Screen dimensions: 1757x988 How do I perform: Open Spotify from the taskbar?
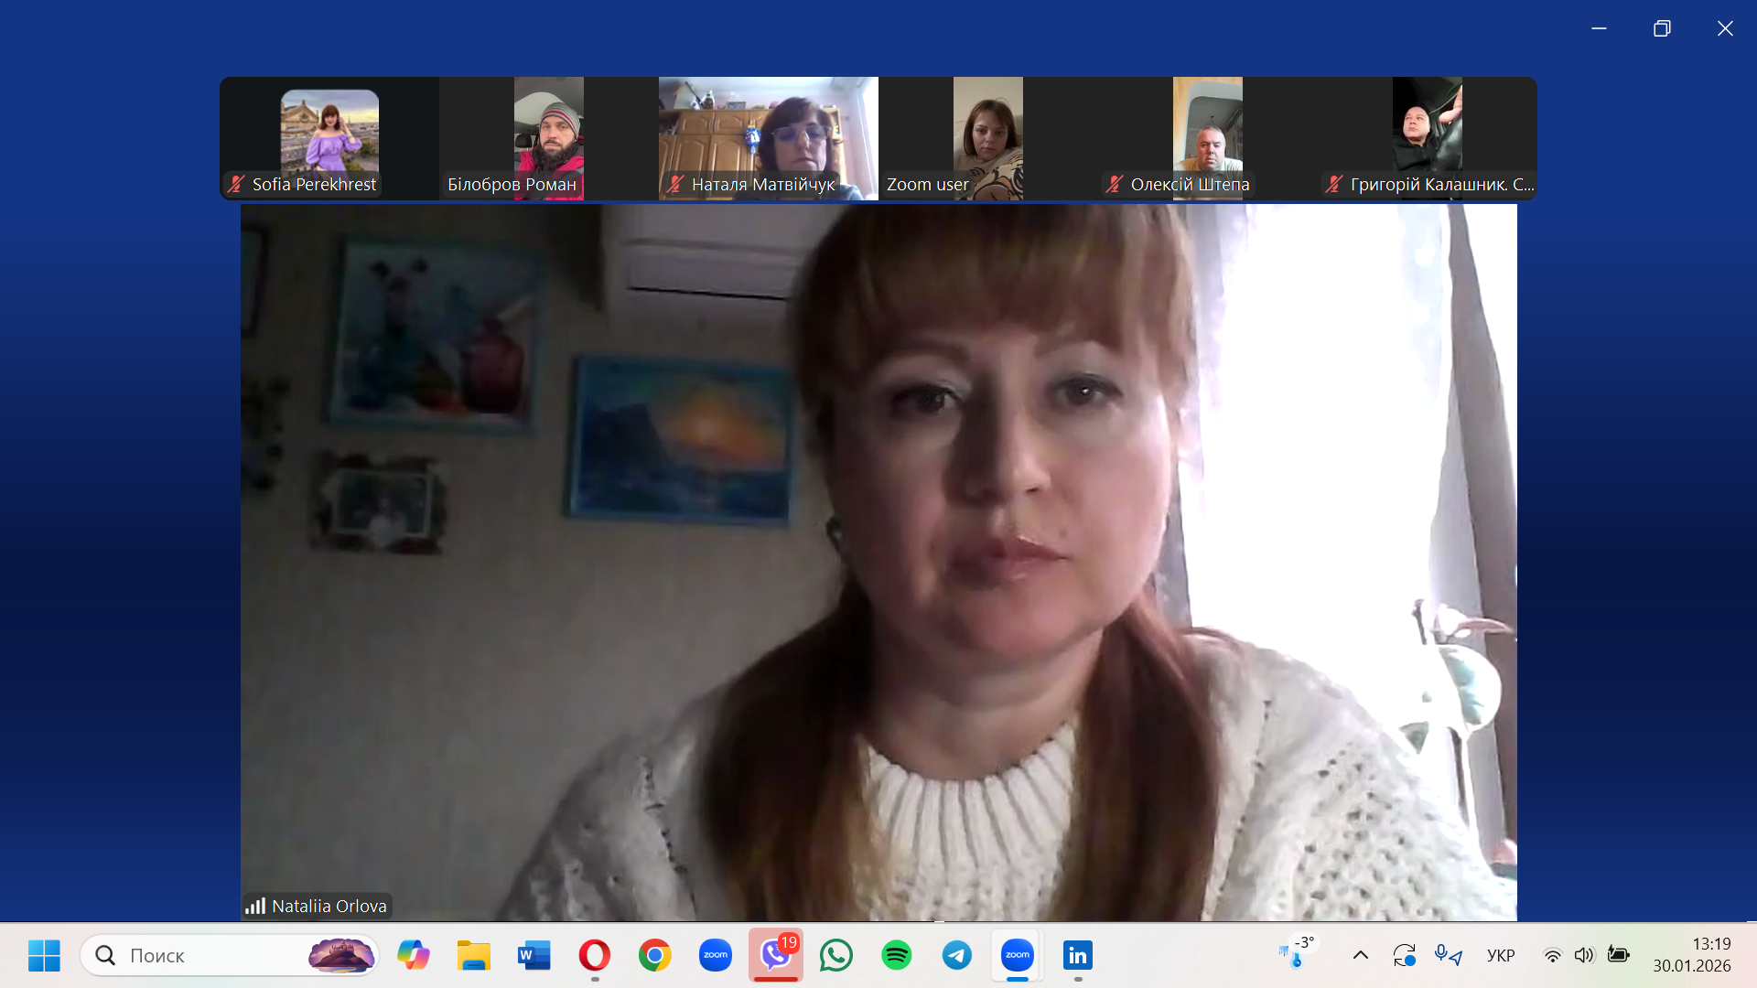[x=897, y=955]
